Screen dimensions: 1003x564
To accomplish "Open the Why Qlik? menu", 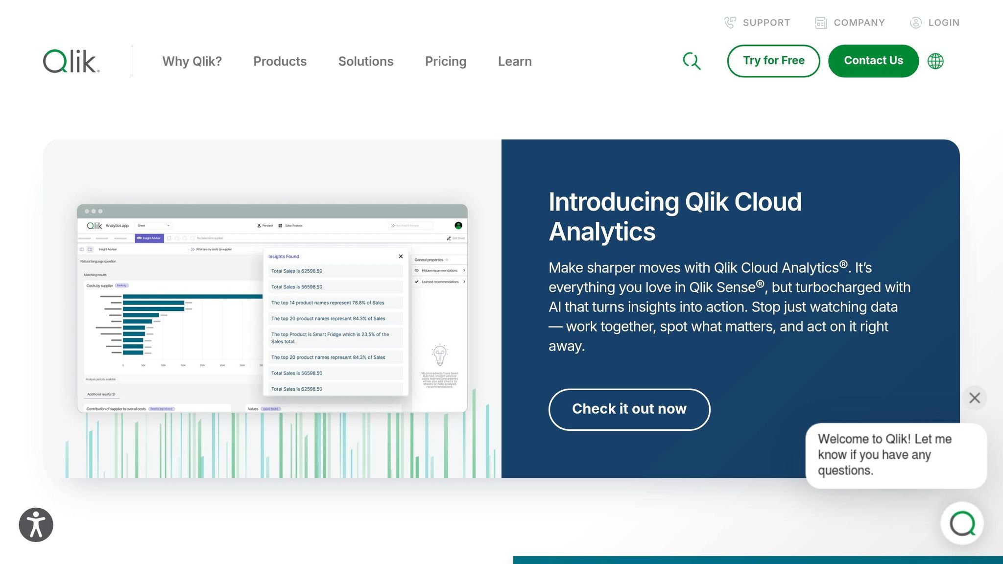I will click(x=192, y=61).
